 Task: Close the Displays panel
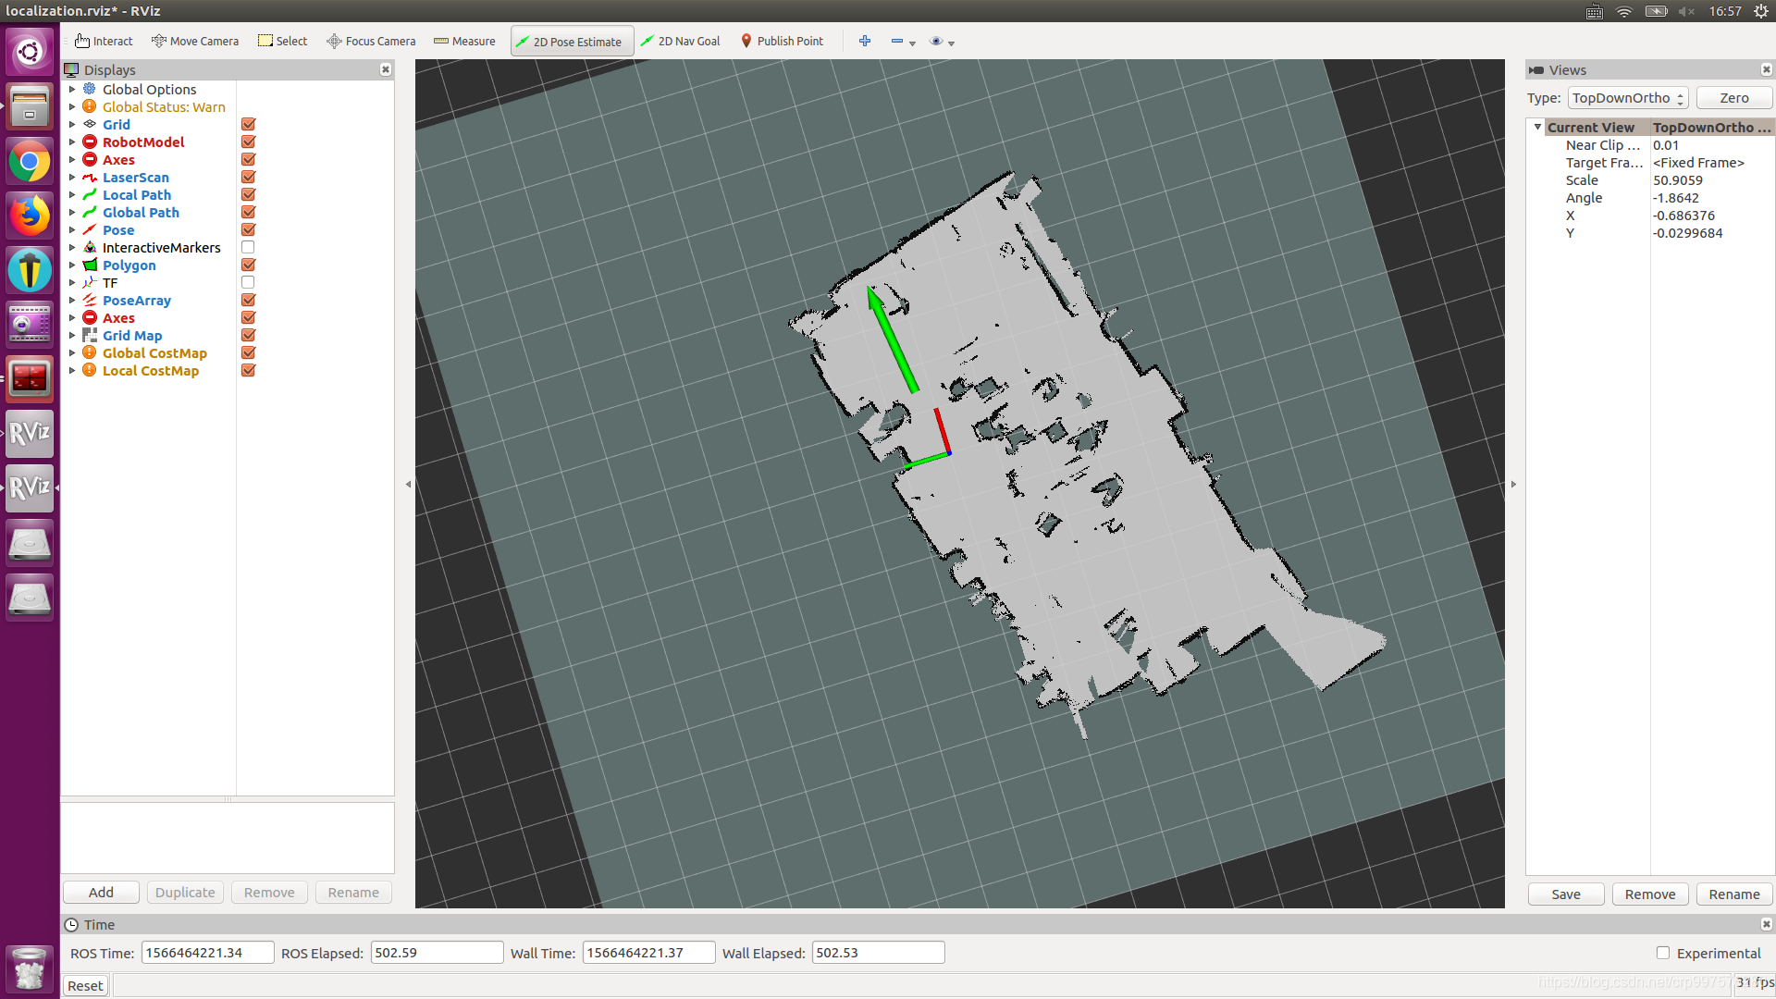click(386, 69)
